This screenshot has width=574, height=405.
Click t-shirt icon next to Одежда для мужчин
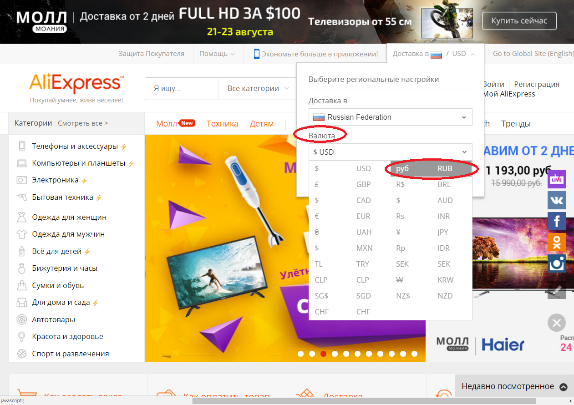pyautogui.click(x=21, y=234)
